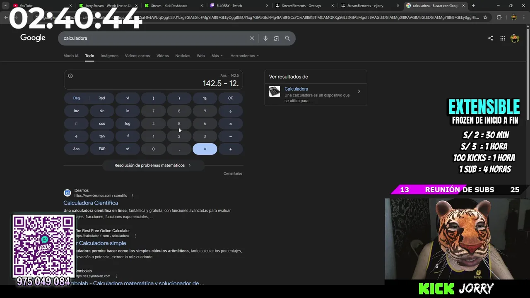The image size is (530, 298).
Task: Open the Calculadora simple result link
Action: 101,243
